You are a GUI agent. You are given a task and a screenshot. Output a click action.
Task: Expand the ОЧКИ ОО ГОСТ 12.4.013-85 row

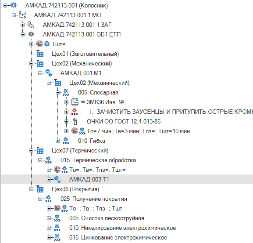coord(66,121)
